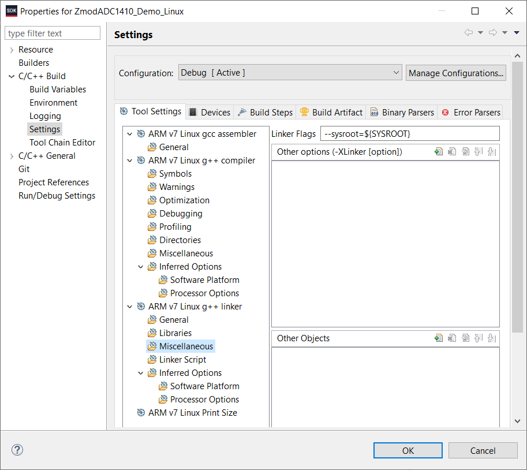Click the forward navigation arrow icon
The image size is (527, 470).
point(493,32)
